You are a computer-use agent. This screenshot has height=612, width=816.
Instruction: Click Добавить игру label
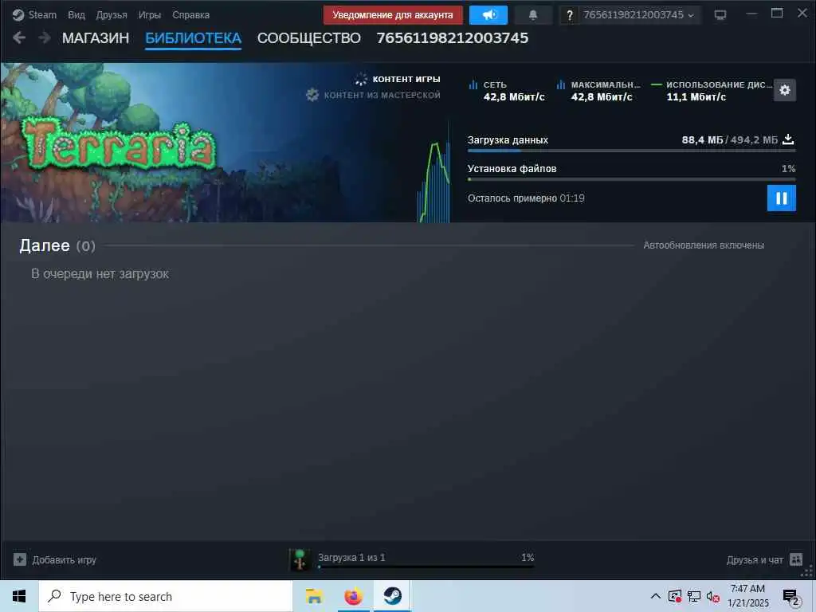65,560
